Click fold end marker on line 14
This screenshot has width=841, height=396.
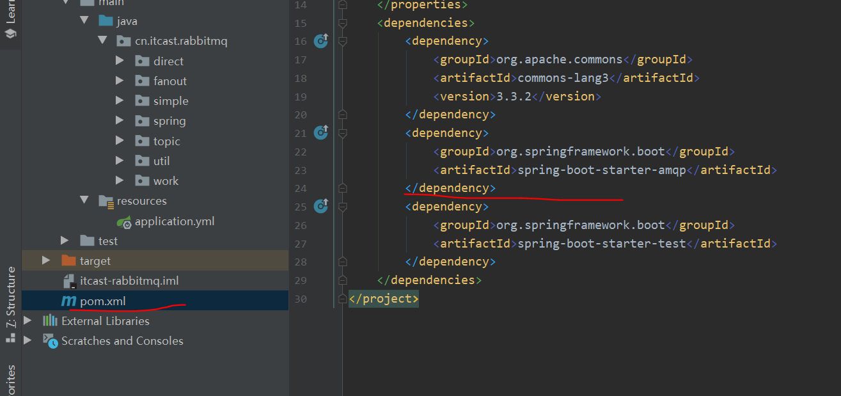tap(343, 4)
